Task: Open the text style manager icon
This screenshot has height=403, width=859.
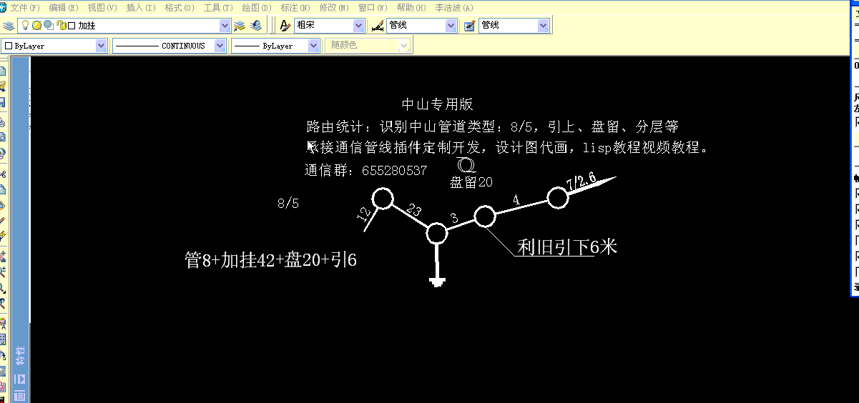Action: coord(285,26)
